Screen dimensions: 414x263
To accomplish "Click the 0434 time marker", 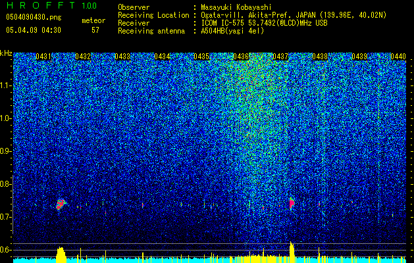I will [162, 57].
